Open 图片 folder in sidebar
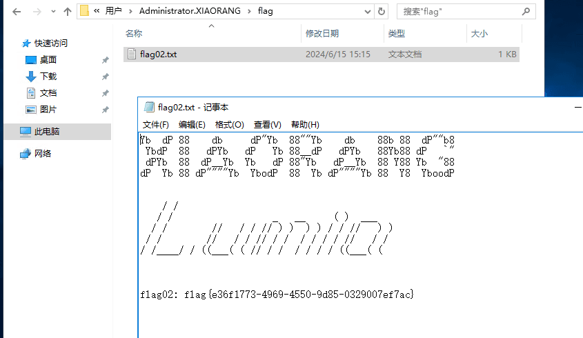This screenshot has width=583, height=338. [48, 109]
